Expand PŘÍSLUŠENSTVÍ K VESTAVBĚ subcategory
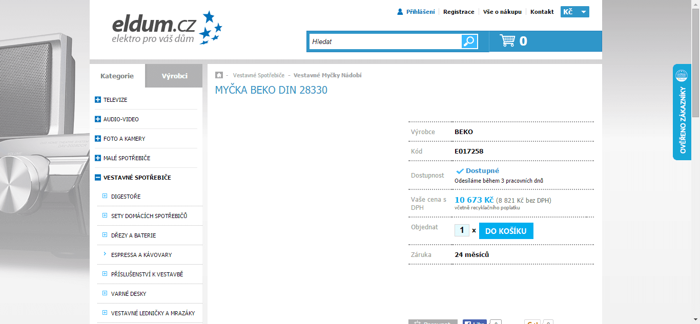The width and height of the screenshot is (700, 324). pos(105,274)
